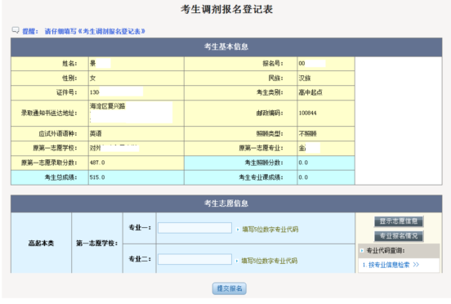Select the 考生专业课成绩 label
Image resolution: width=451 pixels, height=304 pixels.
(261, 177)
